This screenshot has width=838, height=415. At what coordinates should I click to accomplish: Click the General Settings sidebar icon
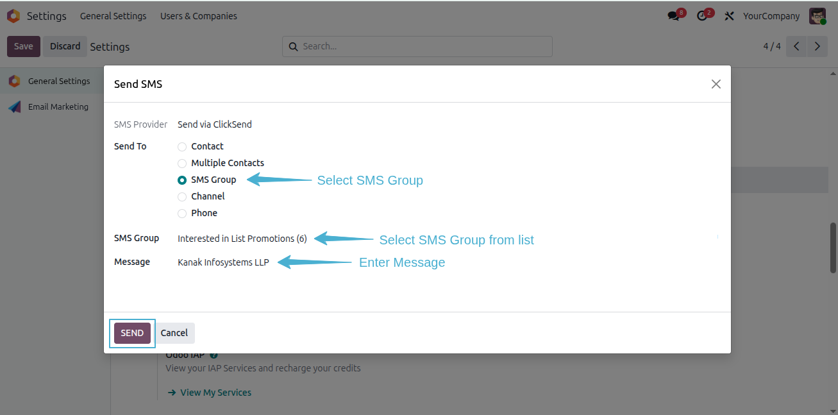click(x=14, y=81)
